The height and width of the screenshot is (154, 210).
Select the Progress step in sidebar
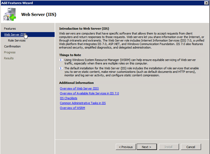click(x=9, y=52)
